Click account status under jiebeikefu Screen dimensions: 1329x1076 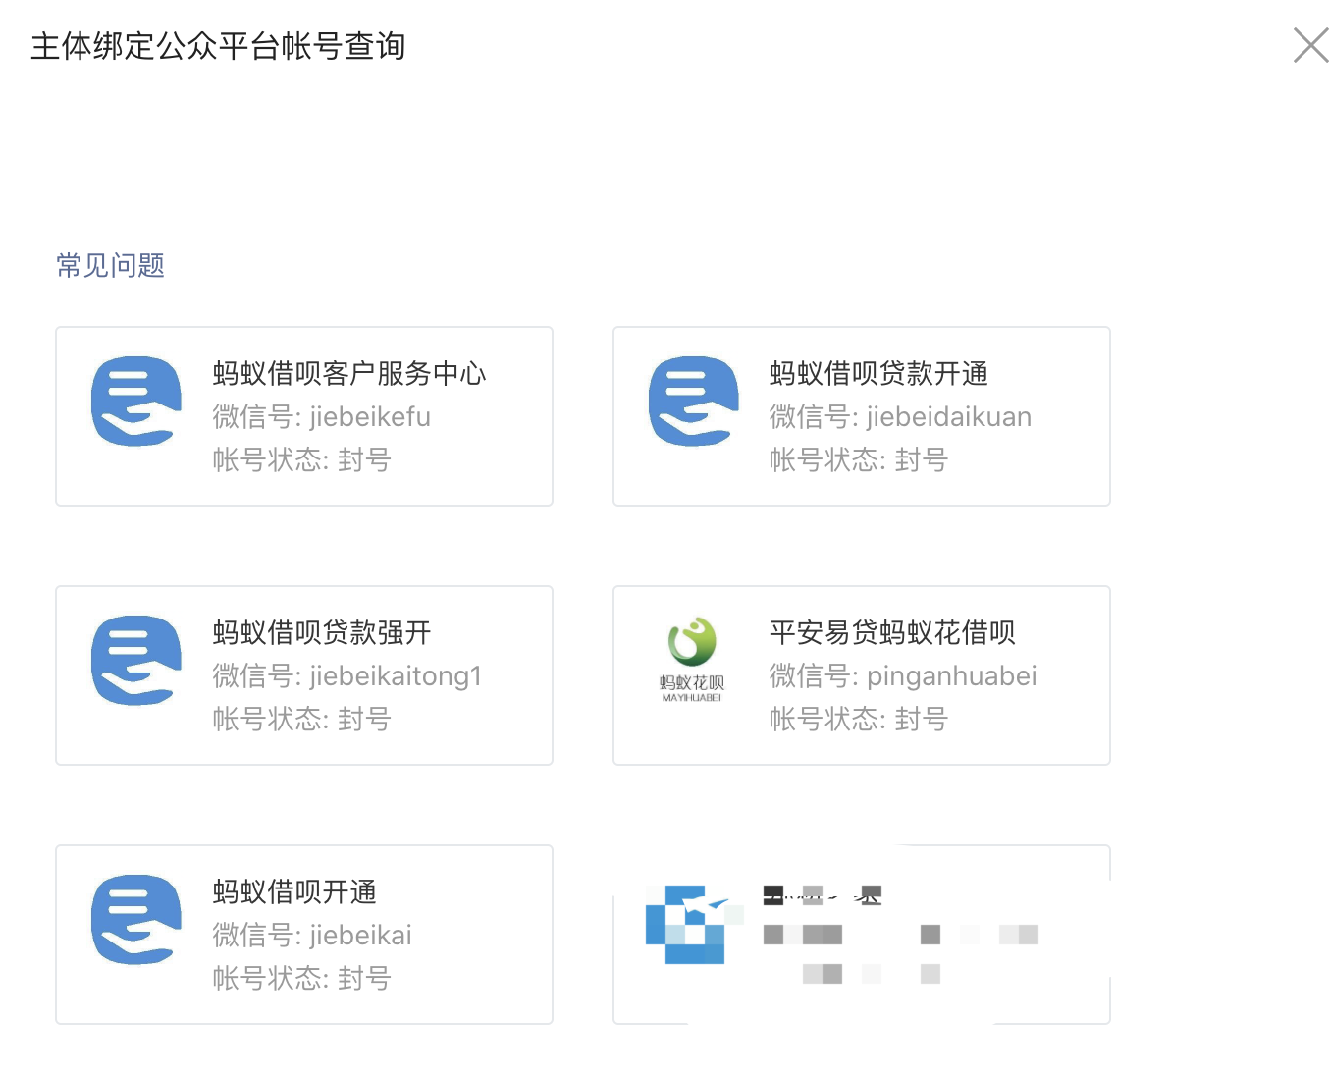coord(302,459)
